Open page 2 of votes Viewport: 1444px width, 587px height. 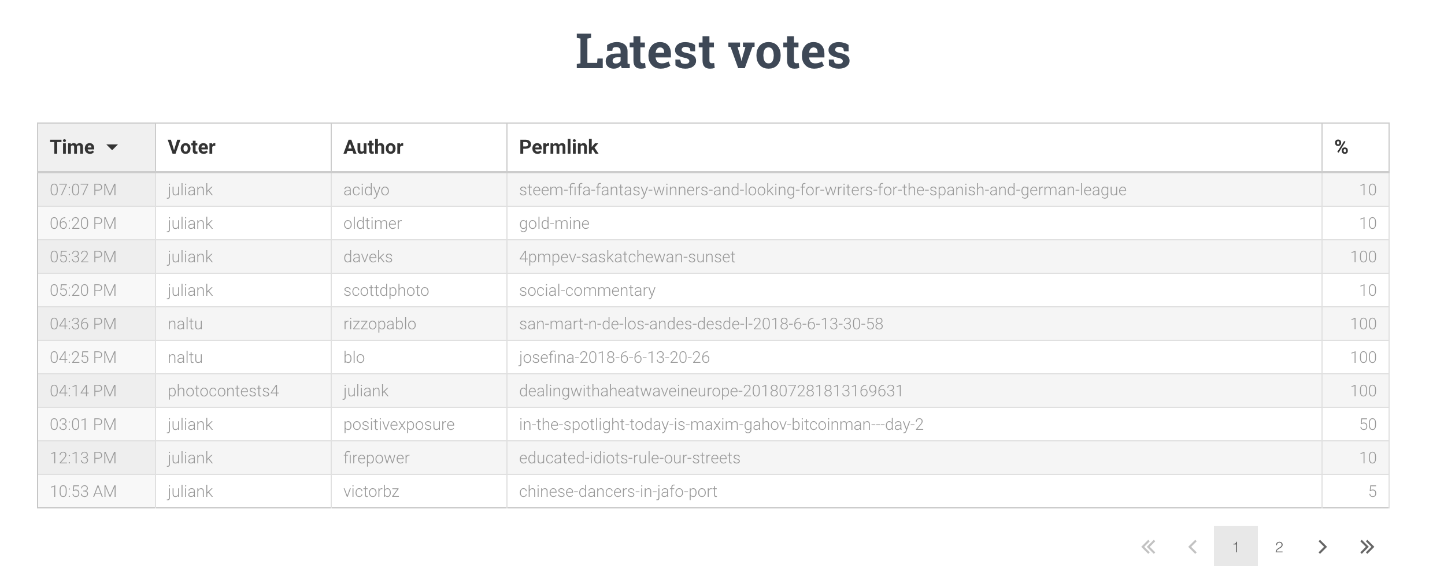click(1279, 546)
